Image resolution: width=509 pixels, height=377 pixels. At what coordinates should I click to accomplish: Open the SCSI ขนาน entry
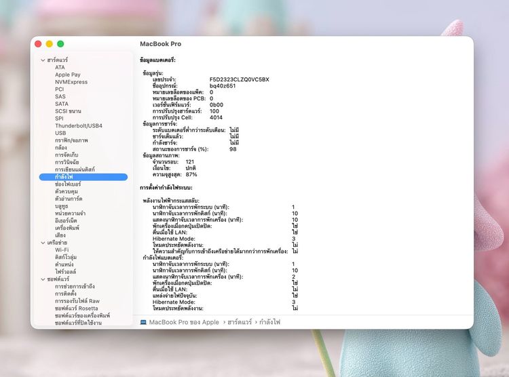tap(68, 111)
